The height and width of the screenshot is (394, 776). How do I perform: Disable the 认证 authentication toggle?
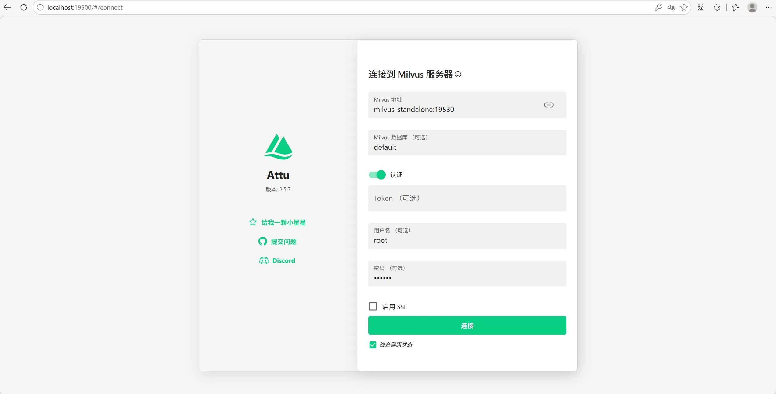[x=376, y=175]
